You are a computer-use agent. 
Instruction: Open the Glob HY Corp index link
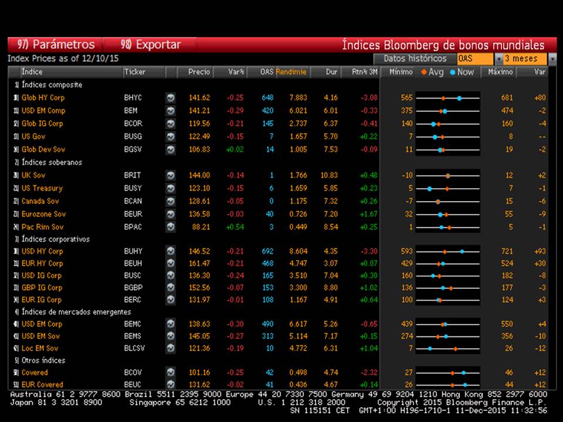[x=43, y=98]
